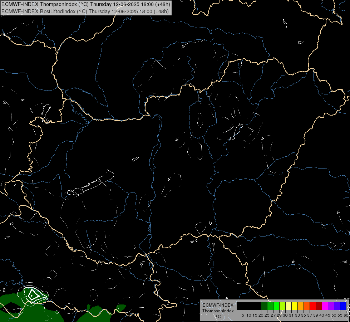Click the lime 29–30 legend swatch
The width and height of the screenshot is (350, 322).
(x=282, y=306)
